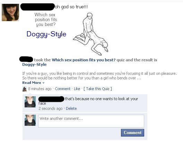The image size is (183, 141).
Task: Click the Doggy-Style result link
Action: coord(34,64)
